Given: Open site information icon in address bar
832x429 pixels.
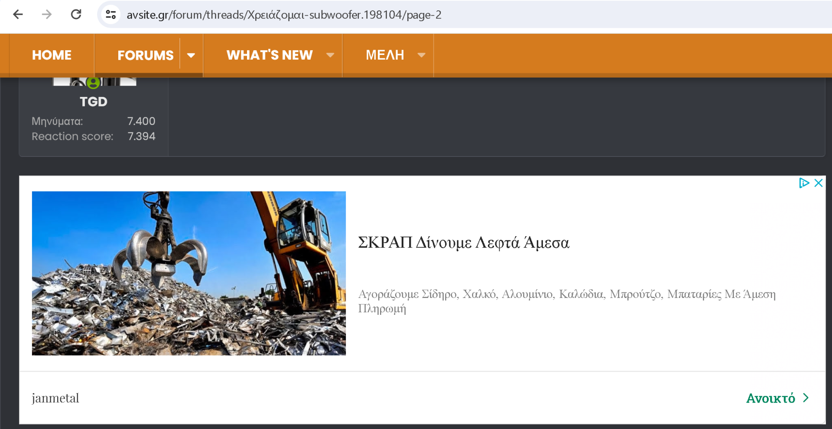Looking at the screenshot, I should tap(111, 15).
